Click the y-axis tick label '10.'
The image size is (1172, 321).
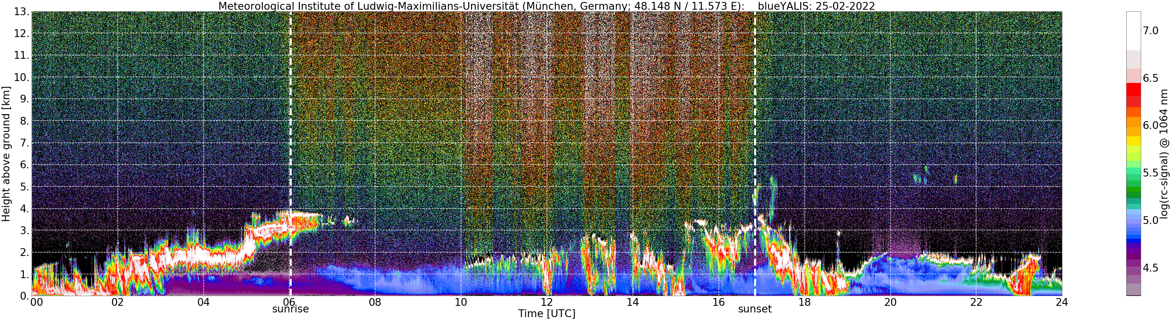pyautogui.click(x=21, y=77)
